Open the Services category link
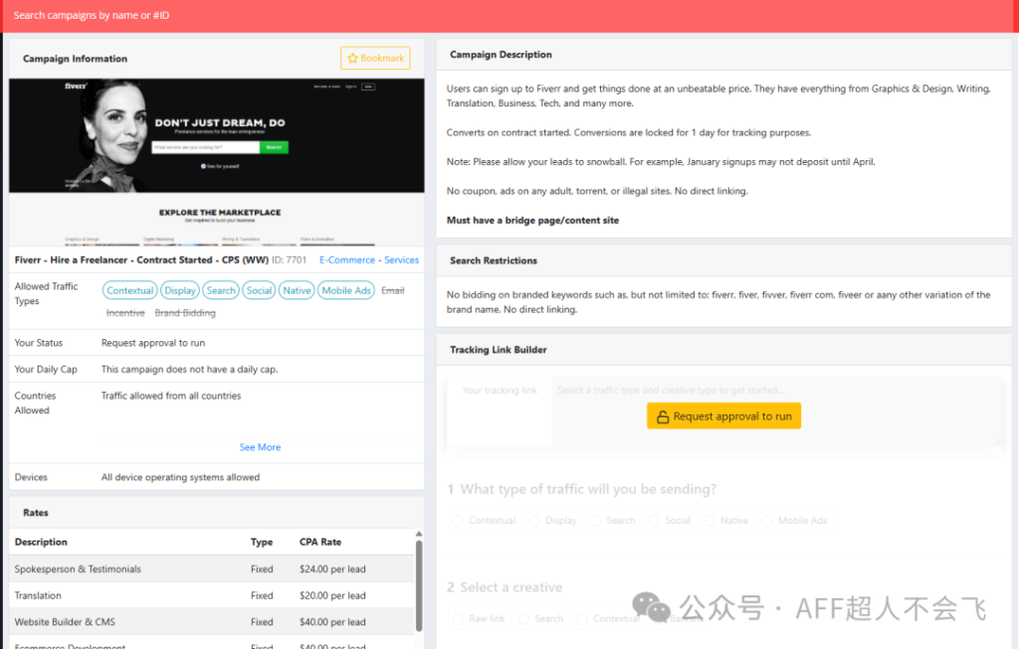 (x=402, y=260)
